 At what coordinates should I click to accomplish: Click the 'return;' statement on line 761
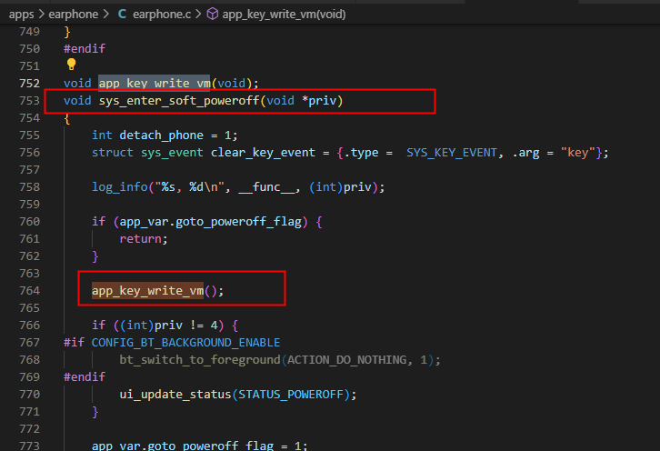click(144, 239)
